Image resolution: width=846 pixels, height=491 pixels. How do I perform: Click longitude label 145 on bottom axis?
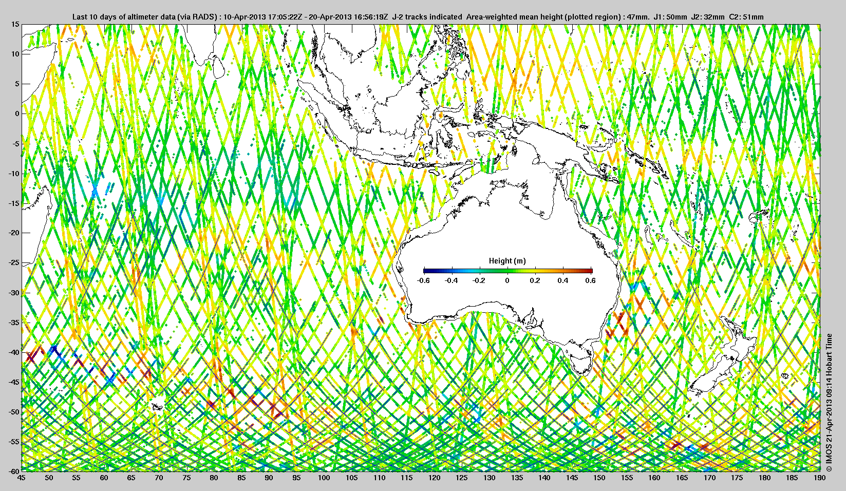(572, 478)
